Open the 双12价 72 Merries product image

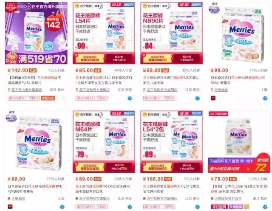coord(239,141)
